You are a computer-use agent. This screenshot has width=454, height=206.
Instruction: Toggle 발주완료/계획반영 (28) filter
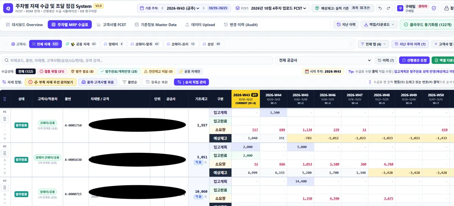click(118, 71)
